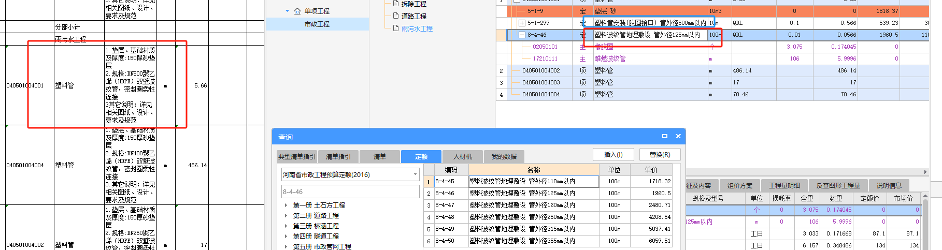This screenshot has height=250, width=942.
Task: Select query result row 8-4-45
Action: 548,181
